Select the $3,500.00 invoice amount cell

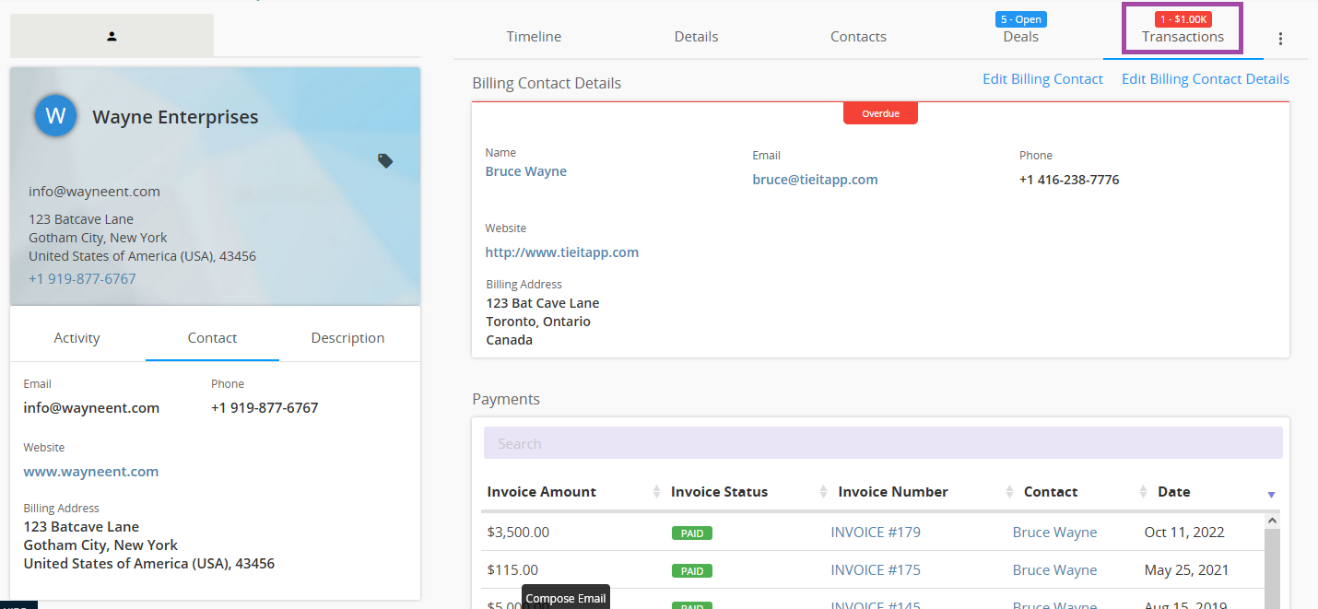518,533
